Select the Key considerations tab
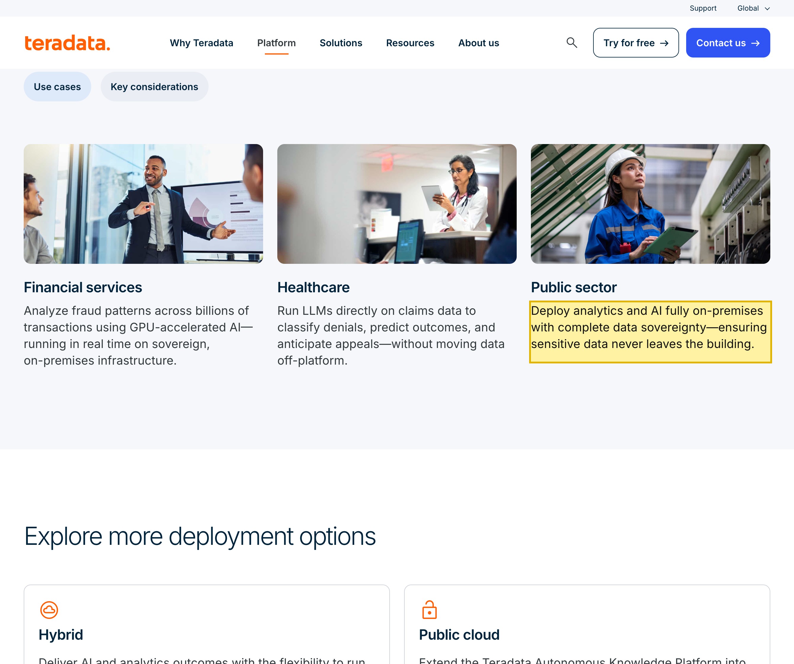This screenshot has width=794, height=664. pos(154,87)
